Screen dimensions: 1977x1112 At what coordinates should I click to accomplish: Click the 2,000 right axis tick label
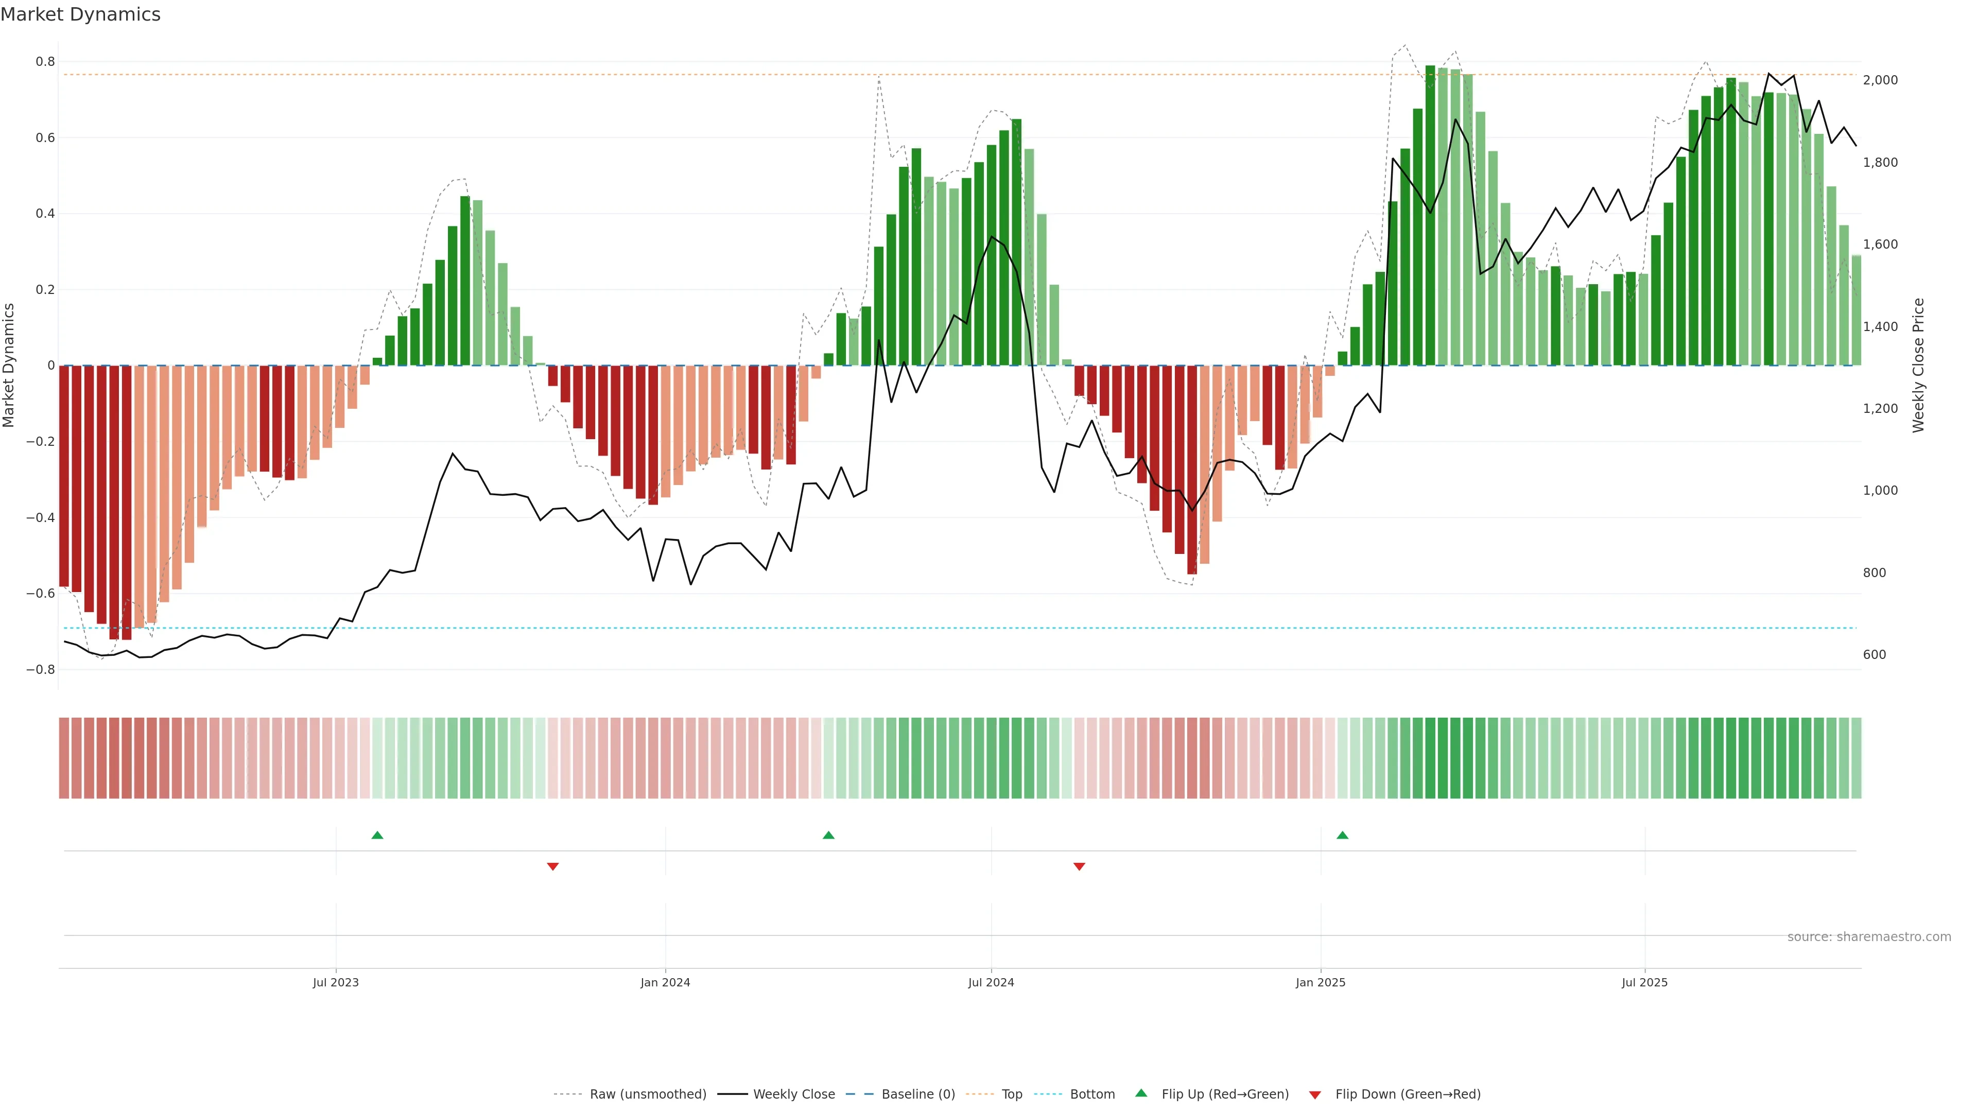click(x=1880, y=80)
